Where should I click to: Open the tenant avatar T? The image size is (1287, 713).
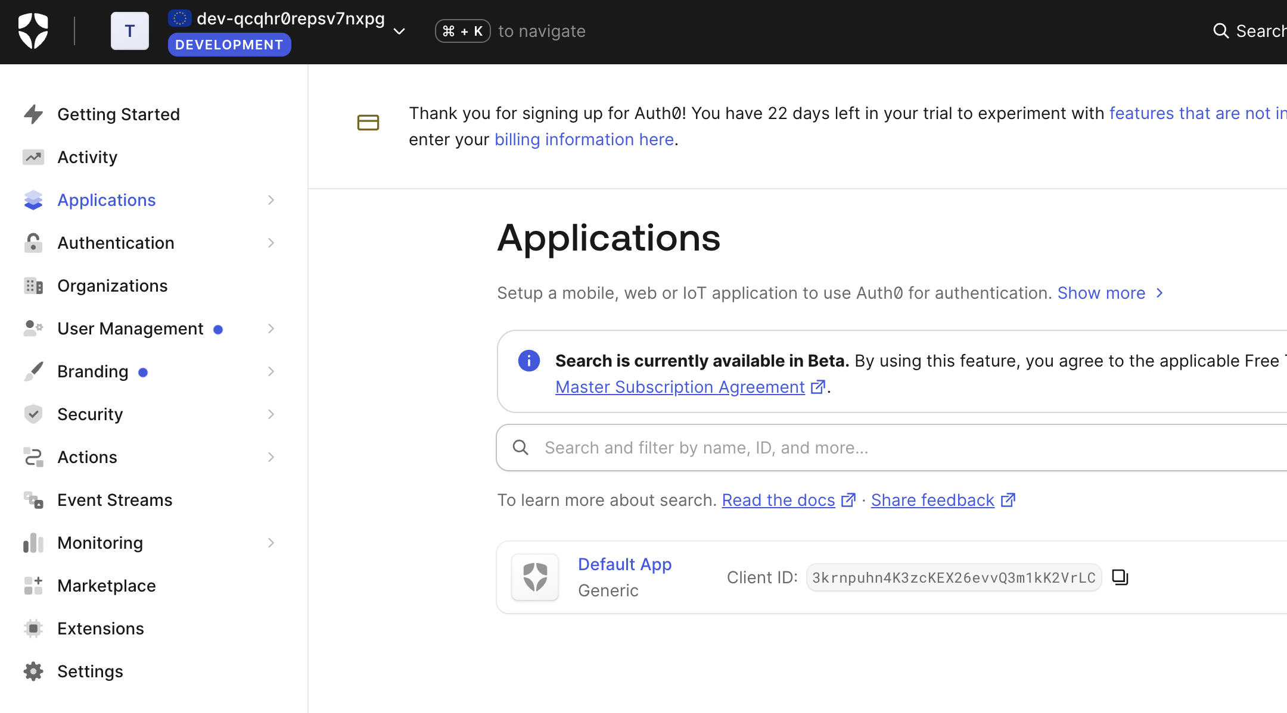(130, 31)
